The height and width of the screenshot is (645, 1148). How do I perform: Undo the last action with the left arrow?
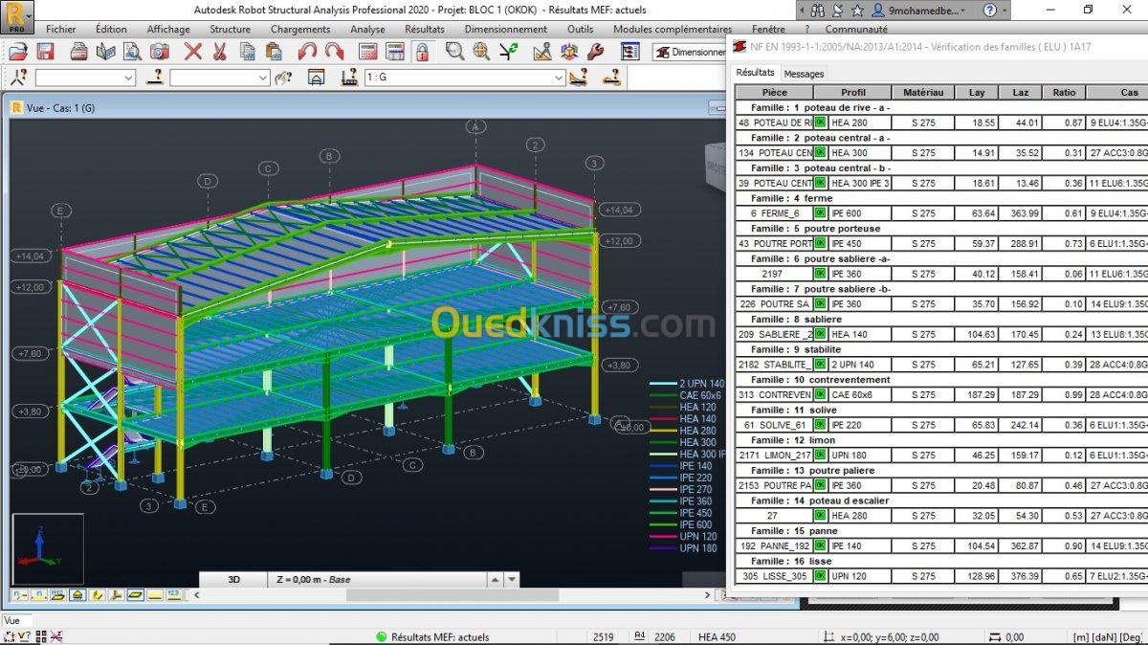point(307,52)
